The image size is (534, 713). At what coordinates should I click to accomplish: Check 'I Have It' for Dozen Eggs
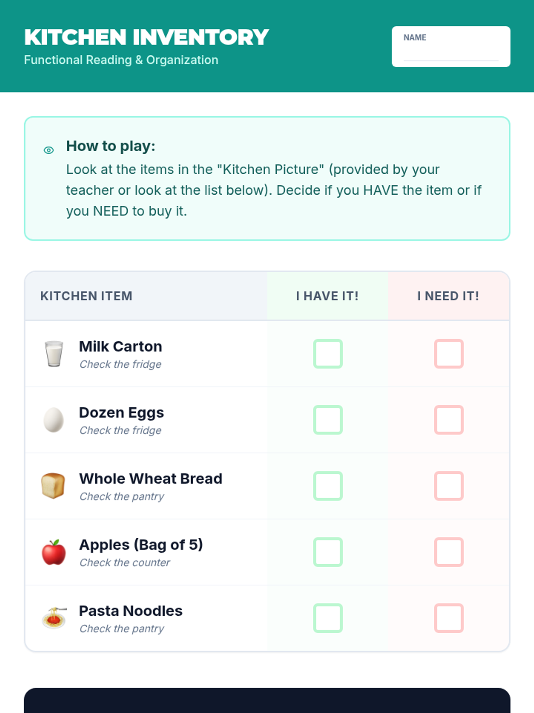(x=328, y=420)
